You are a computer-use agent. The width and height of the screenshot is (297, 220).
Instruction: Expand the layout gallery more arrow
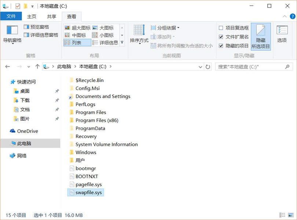122,43
